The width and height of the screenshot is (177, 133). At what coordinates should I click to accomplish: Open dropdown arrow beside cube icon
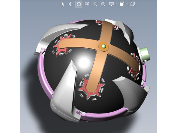tap(138, 4)
